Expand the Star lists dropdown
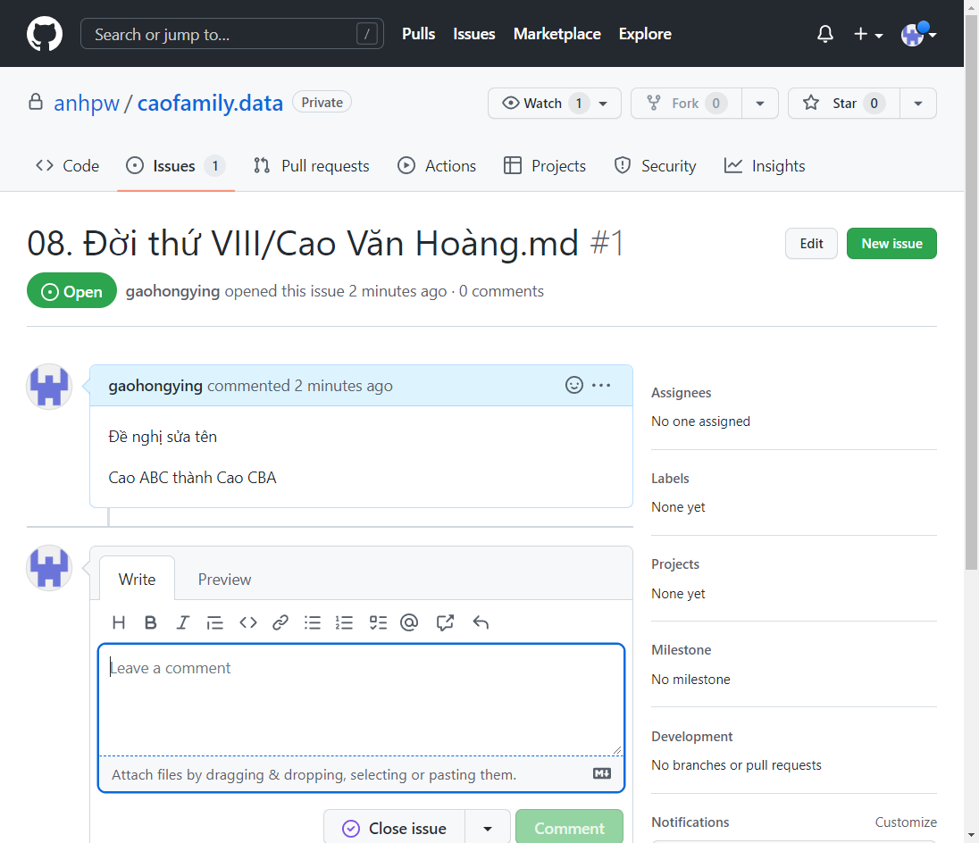979x843 pixels. [x=918, y=104]
